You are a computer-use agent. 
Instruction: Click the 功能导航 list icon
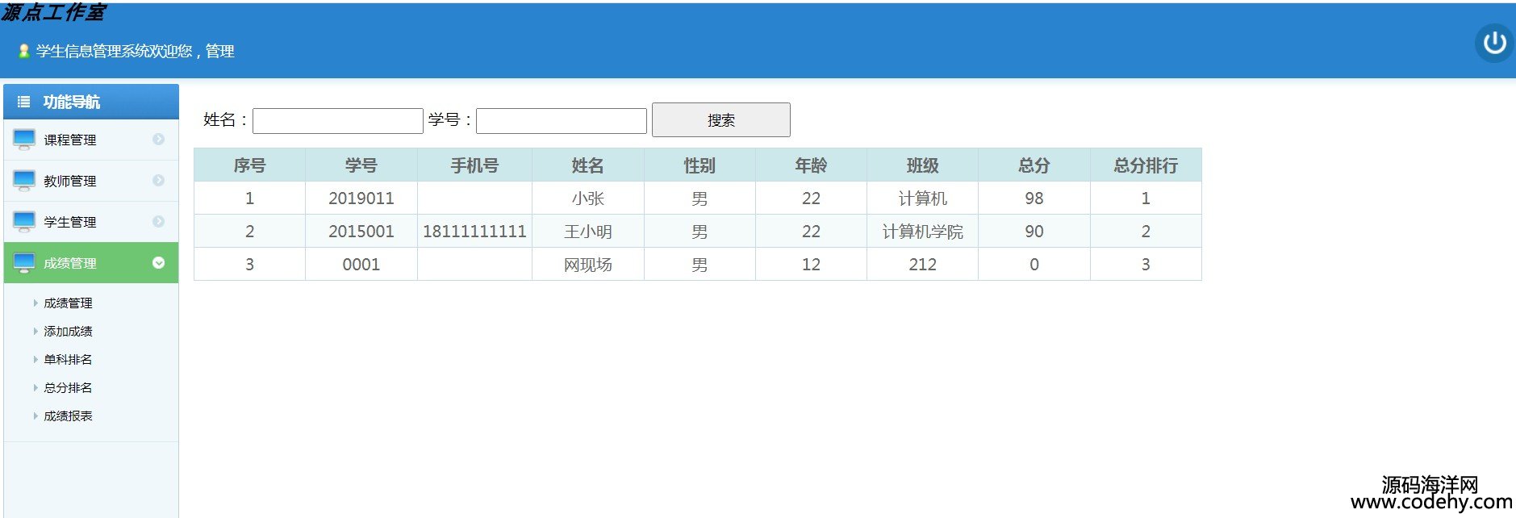[x=24, y=102]
